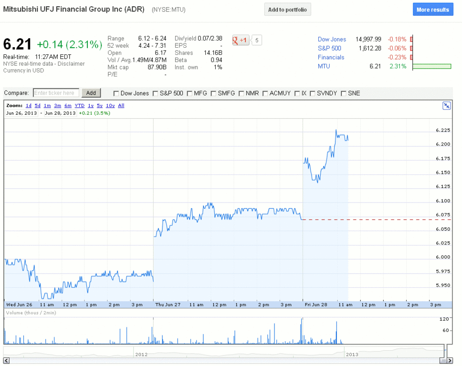462x366 pixels.
Task: Open the Dow Jones index link
Action: 332,39
